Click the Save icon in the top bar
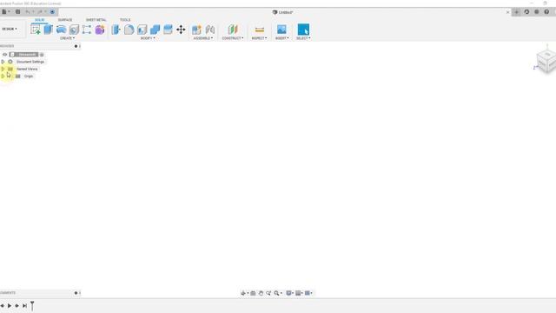Viewport: 556px width, 313px height. click(x=17, y=11)
